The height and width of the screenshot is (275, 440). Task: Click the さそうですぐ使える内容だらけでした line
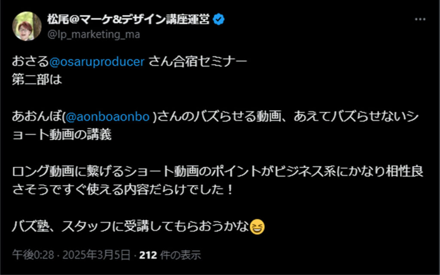pyautogui.click(x=122, y=190)
